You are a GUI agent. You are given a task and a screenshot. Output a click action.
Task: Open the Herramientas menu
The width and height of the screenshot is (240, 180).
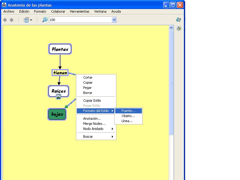coord(79,11)
